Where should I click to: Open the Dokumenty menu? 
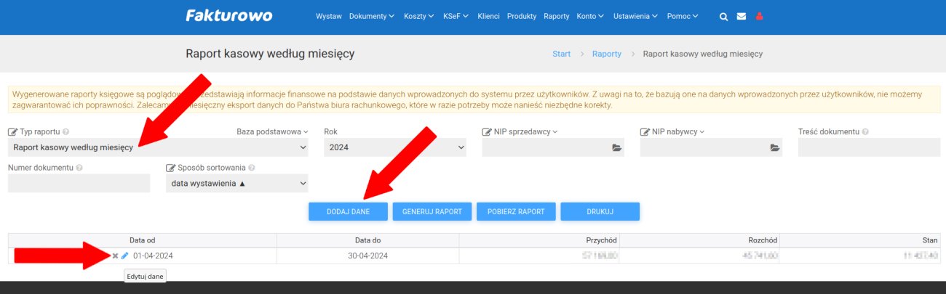pos(371,17)
